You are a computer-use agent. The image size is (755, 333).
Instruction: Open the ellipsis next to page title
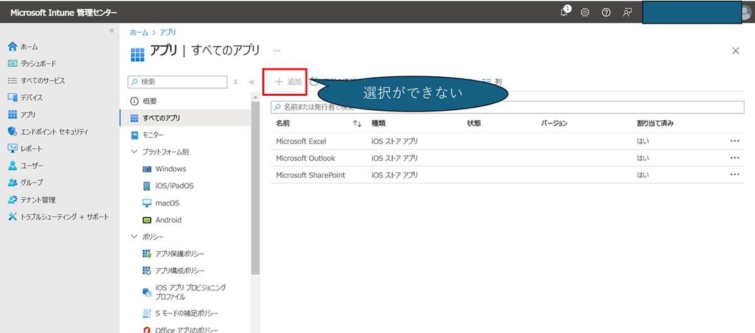click(276, 50)
